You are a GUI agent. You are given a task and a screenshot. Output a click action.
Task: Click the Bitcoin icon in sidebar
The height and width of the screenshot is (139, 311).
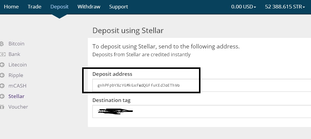point(2,44)
